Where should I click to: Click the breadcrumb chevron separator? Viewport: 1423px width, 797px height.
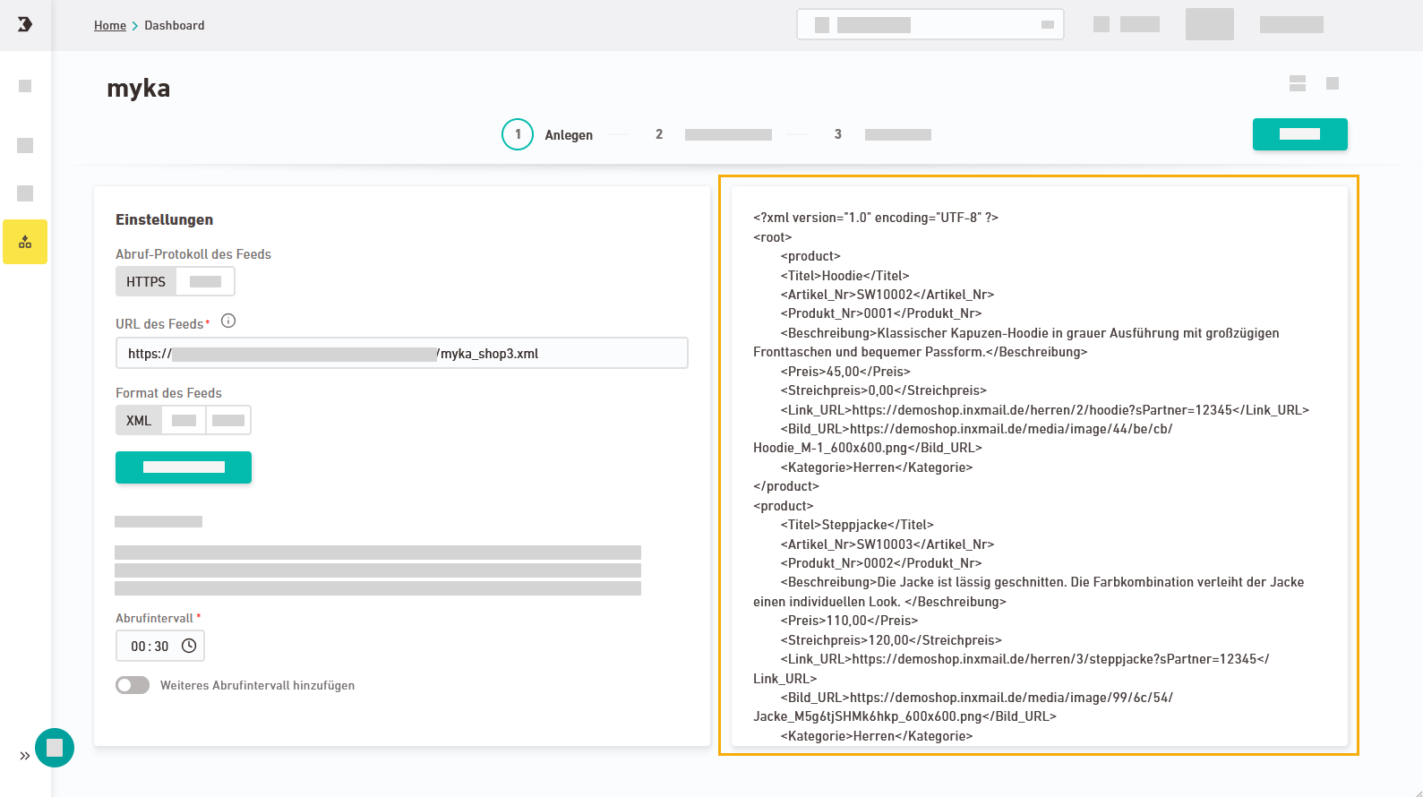pyautogui.click(x=135, y=25)
